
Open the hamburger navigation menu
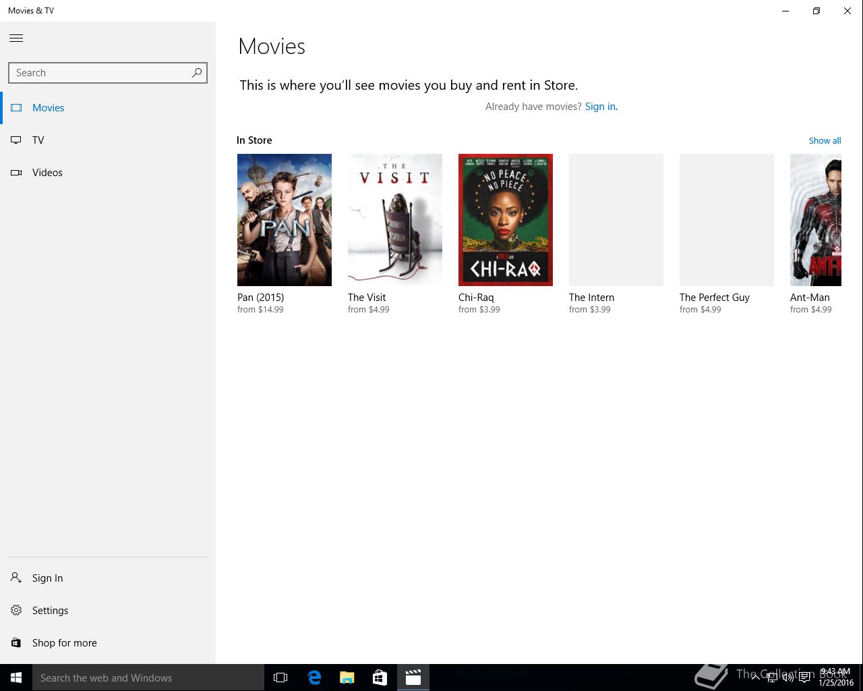(16, 38)
